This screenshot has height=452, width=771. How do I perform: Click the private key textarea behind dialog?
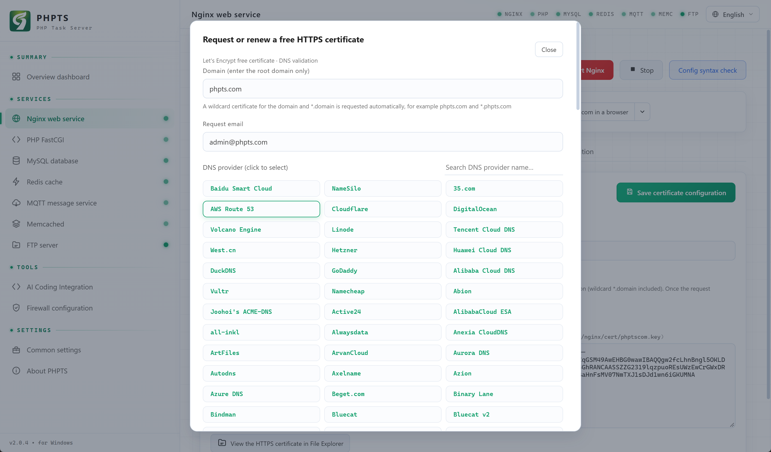658,385
